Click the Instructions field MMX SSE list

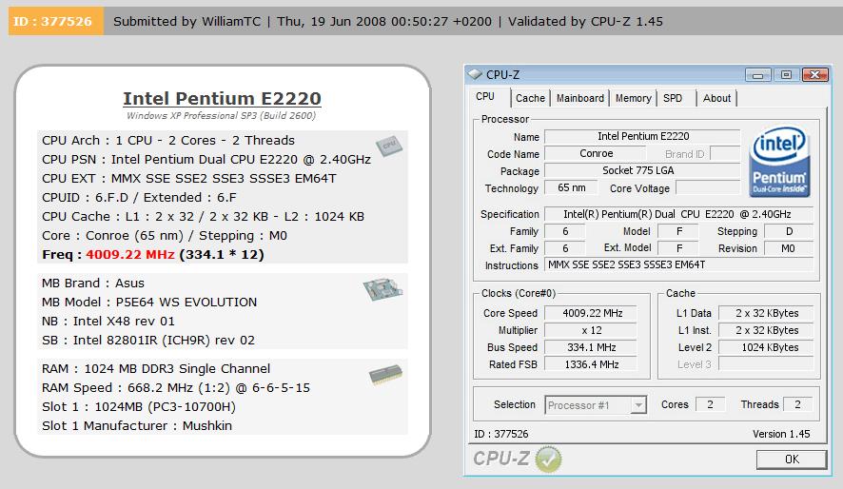click(x=678, y=264)
